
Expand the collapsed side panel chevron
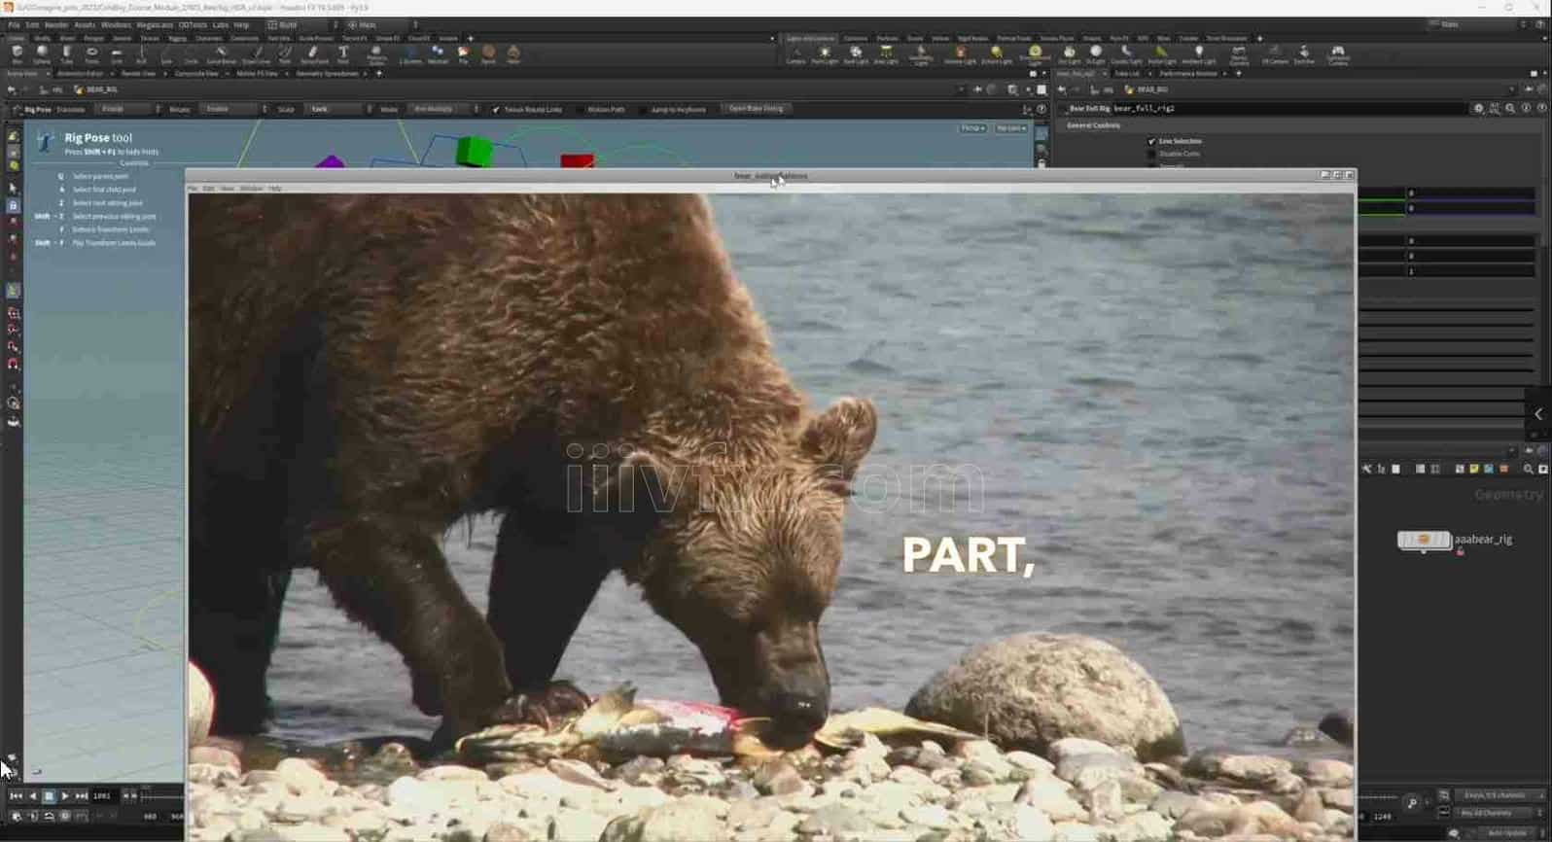click(1538, 414)
